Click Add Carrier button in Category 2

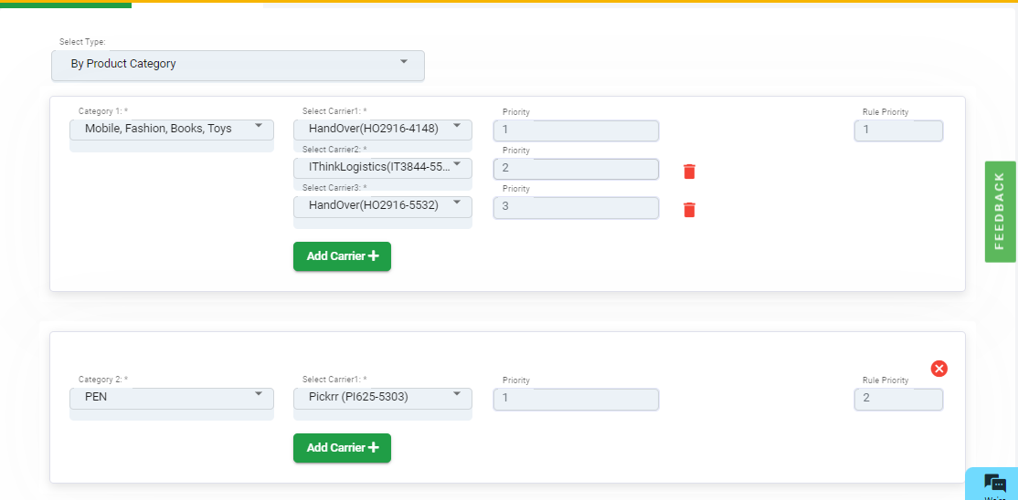pos(342,448)
